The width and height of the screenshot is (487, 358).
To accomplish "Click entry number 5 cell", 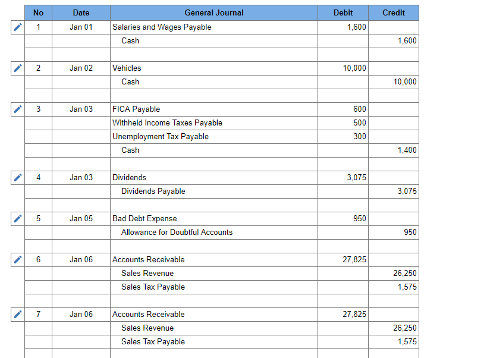I will coord(38,219).
